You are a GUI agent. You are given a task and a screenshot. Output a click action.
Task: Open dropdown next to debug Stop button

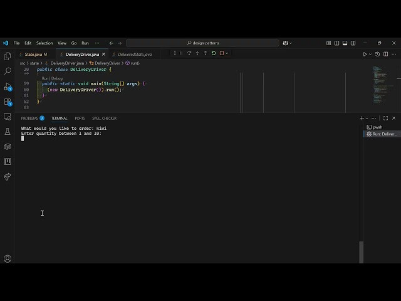pos(227,53)
